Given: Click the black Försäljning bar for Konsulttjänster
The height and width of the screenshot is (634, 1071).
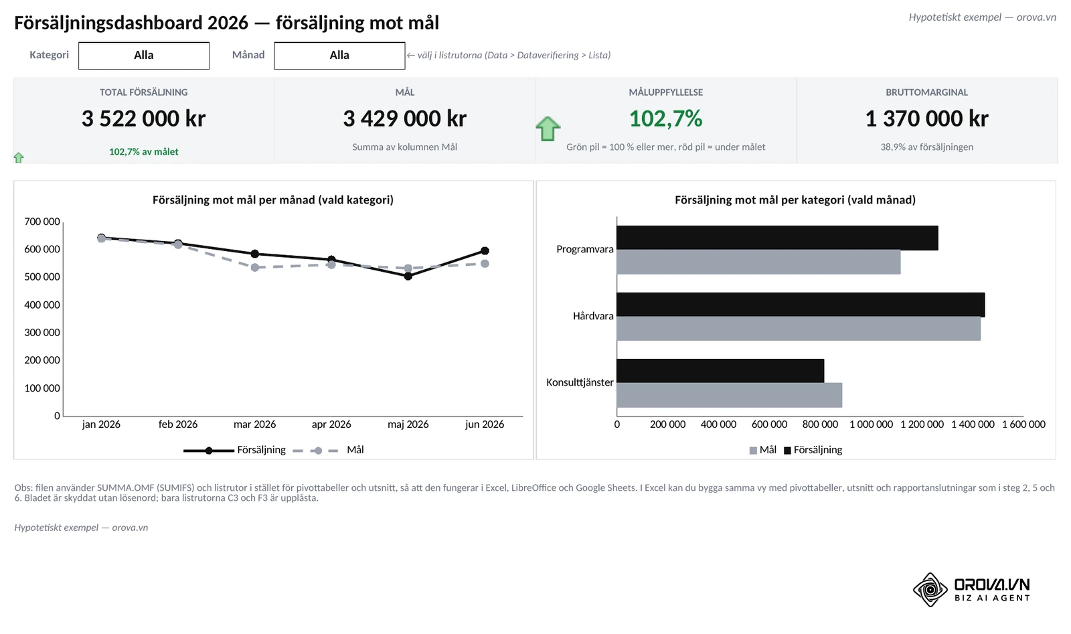Looking at the screenshot, I should [x=720, y=371].
